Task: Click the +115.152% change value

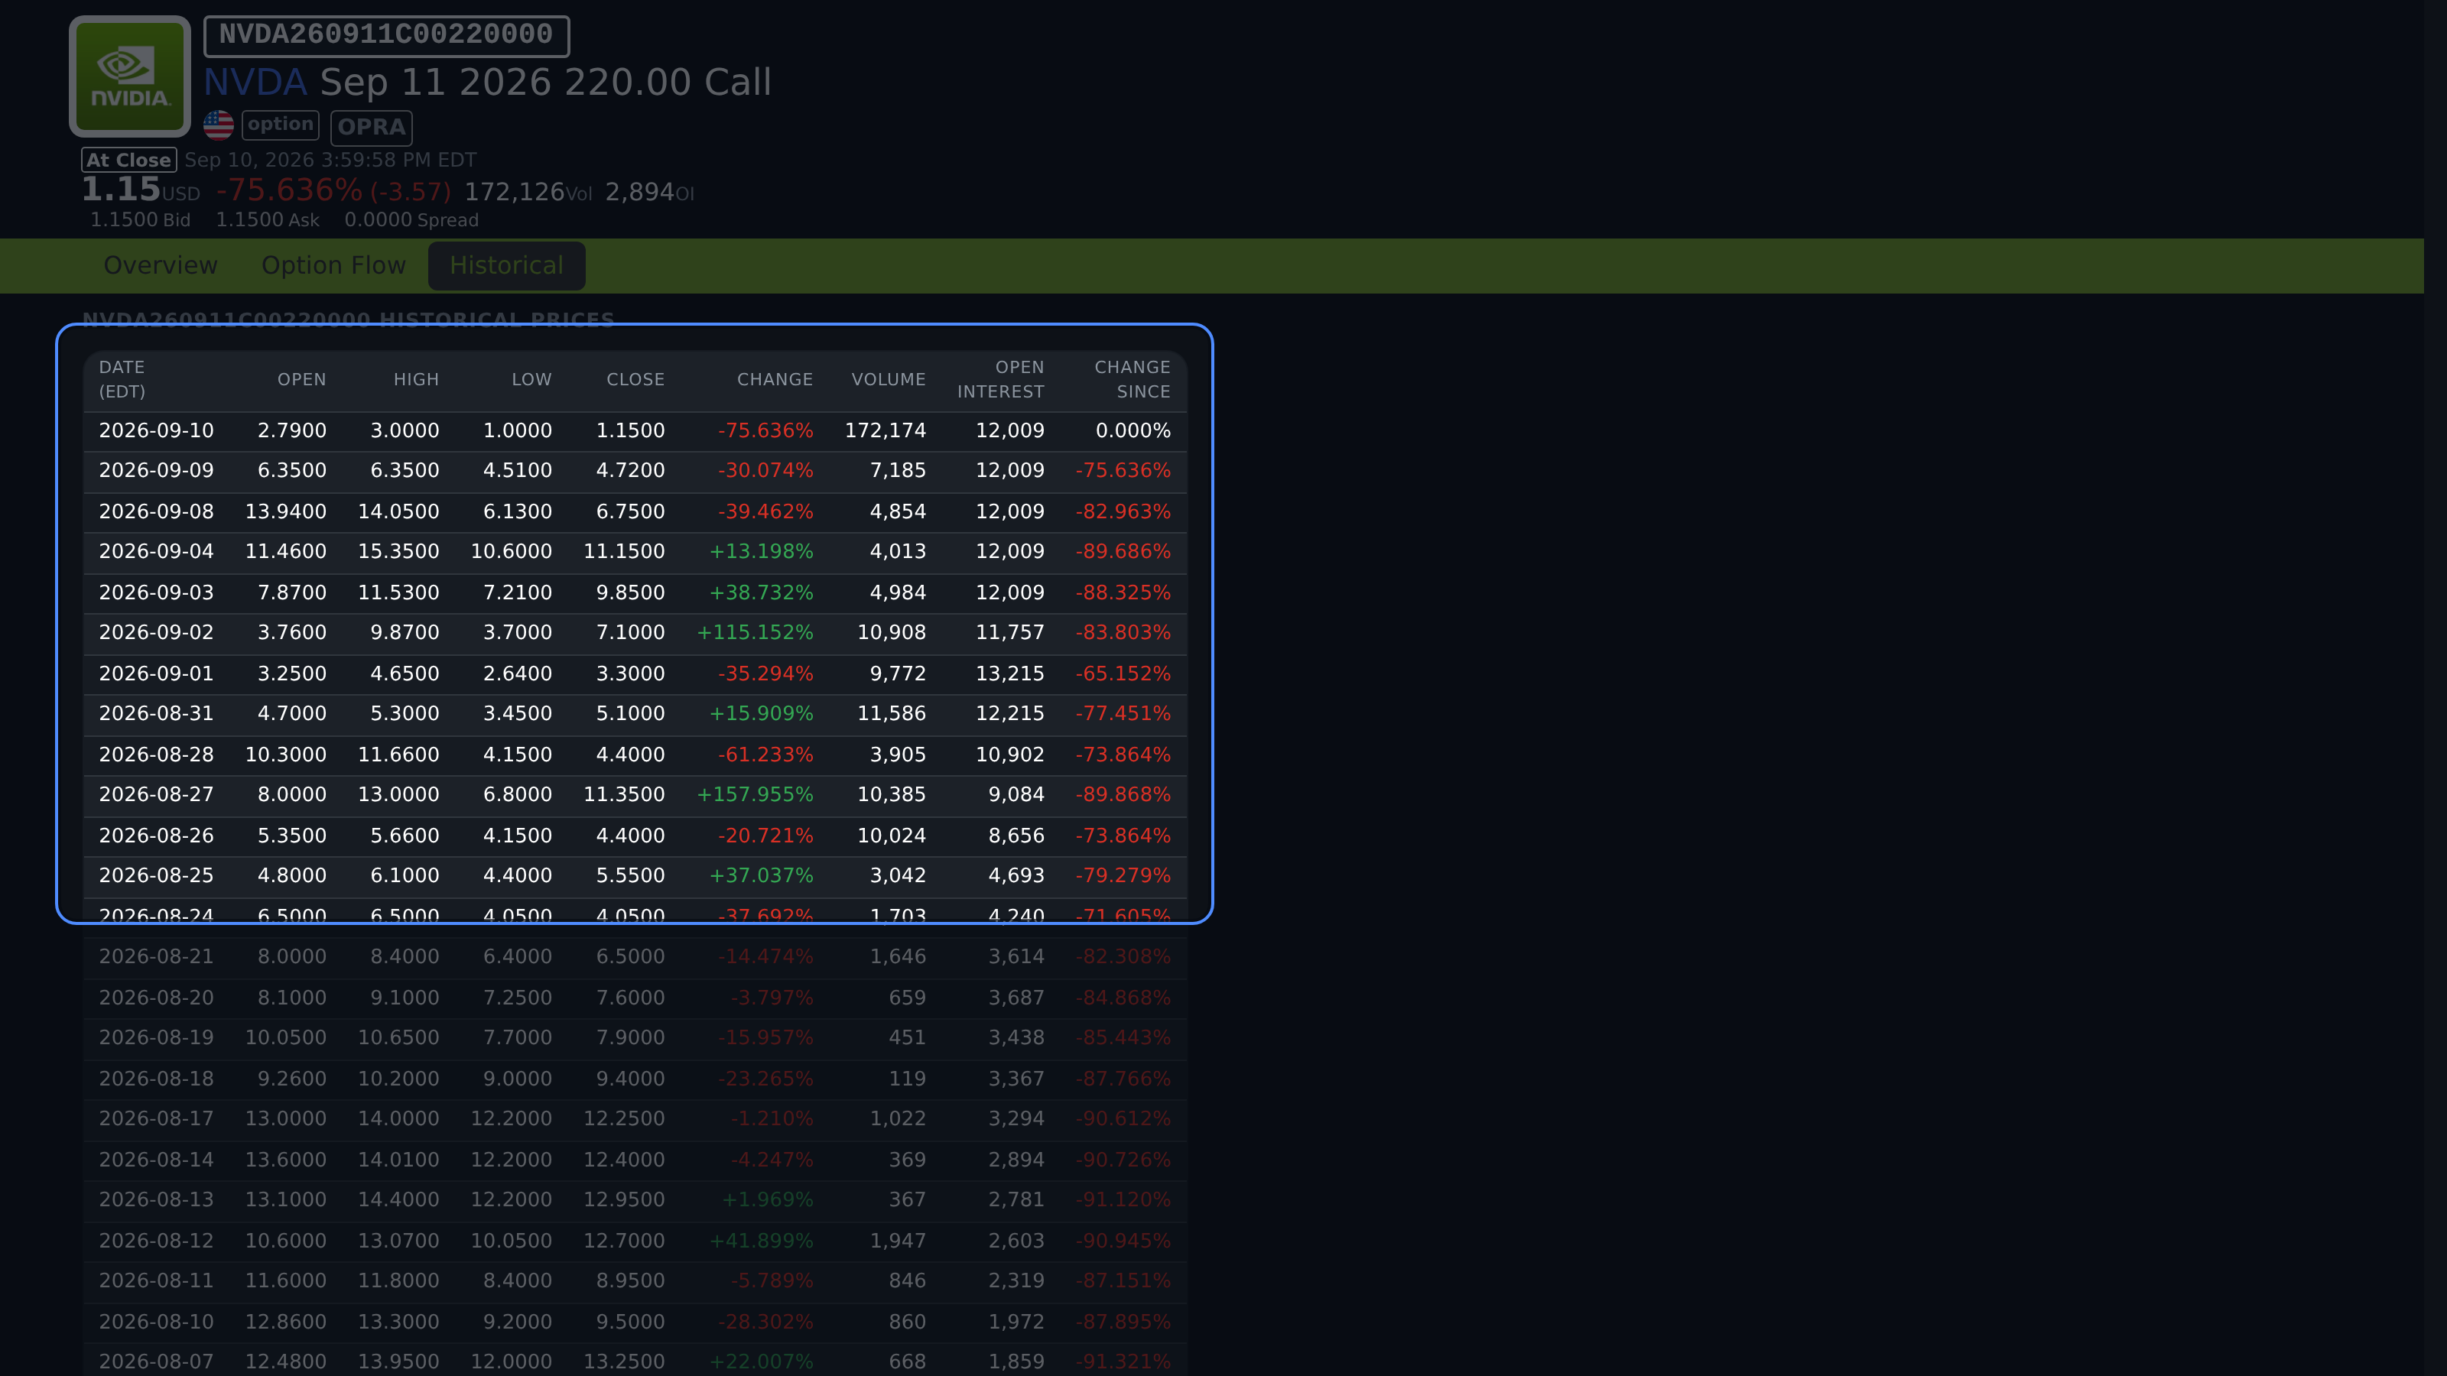Action: tap(756, 632)
